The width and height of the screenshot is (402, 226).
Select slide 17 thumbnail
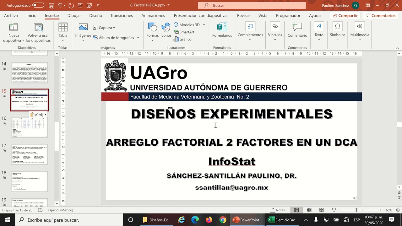(29, 154)
